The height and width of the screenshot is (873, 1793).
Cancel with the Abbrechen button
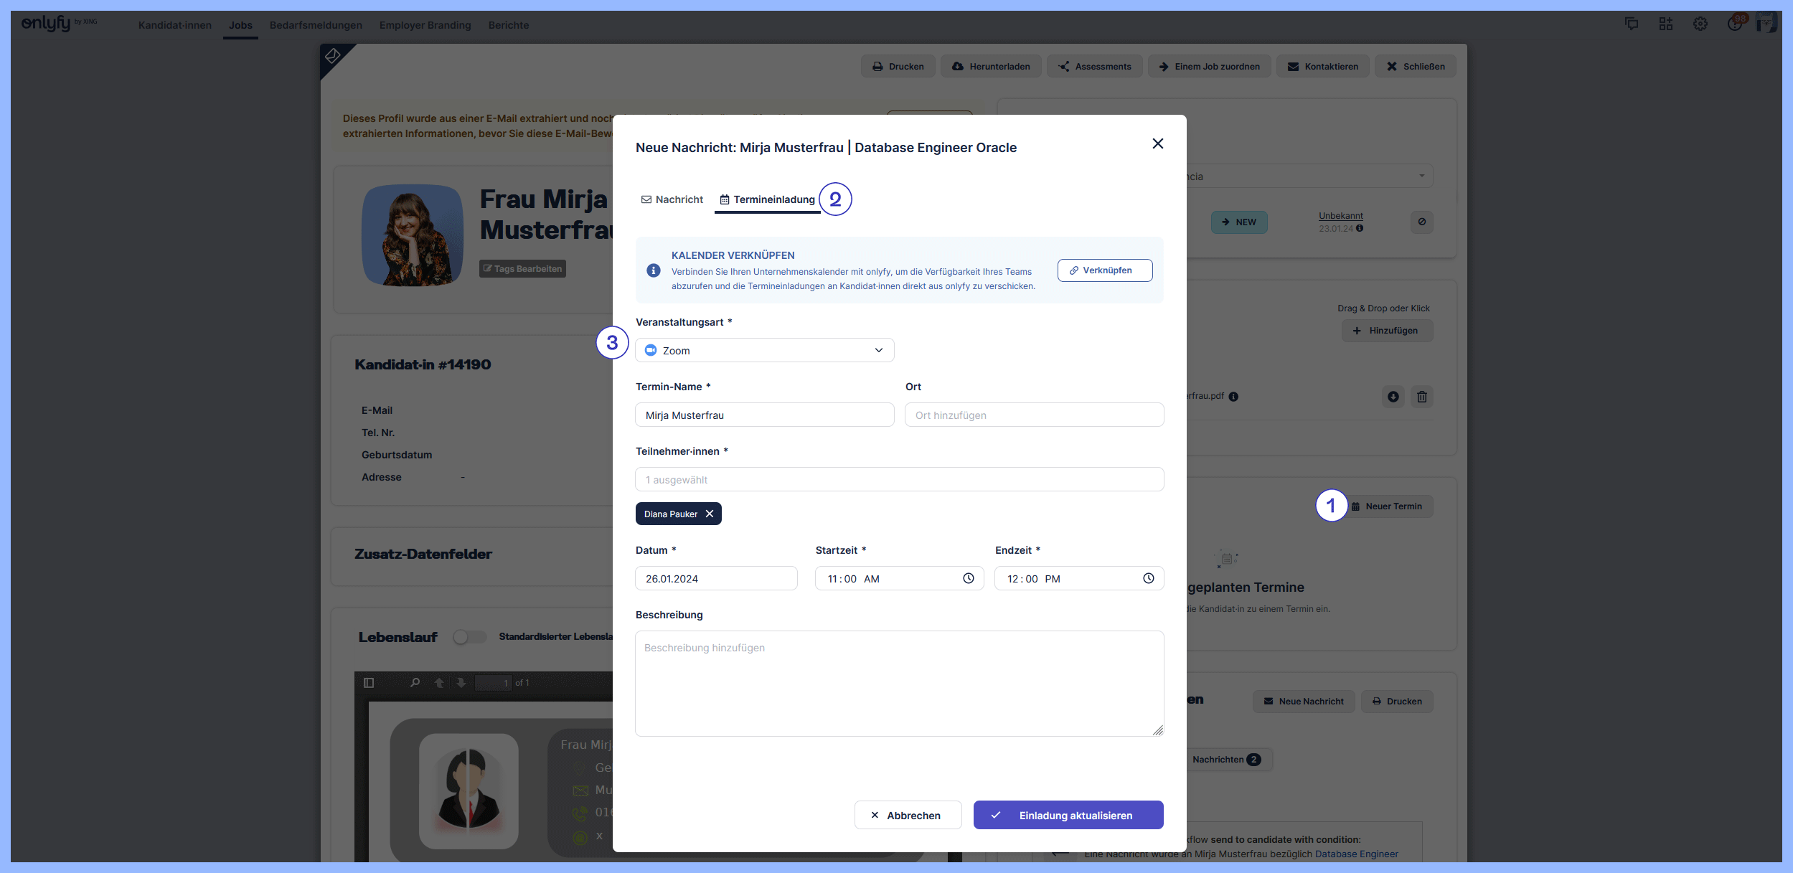[x=907, y=815]
